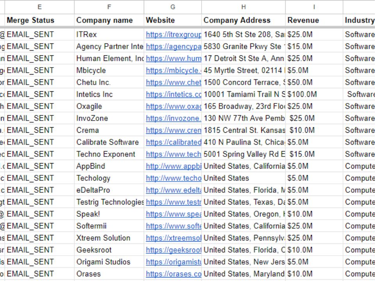The image size is (375, 281).
Task: Open the Testrig Technologies website link
Action: [173, 202]
